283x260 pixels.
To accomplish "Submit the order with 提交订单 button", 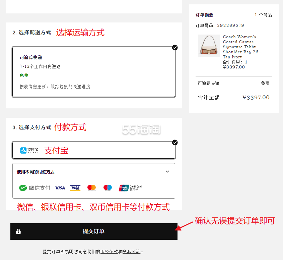I will click(94, 231).
